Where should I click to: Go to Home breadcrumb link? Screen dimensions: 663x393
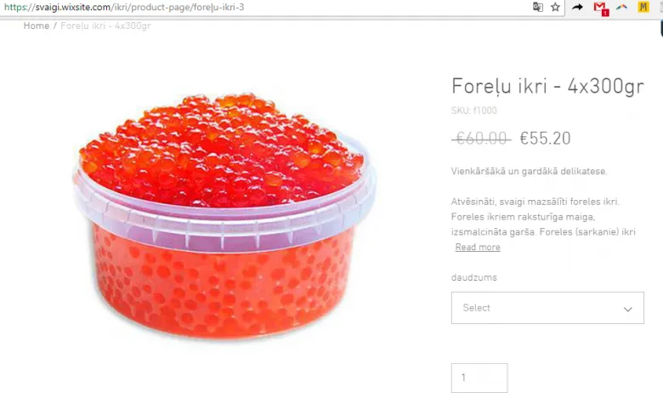pos(37,26)
